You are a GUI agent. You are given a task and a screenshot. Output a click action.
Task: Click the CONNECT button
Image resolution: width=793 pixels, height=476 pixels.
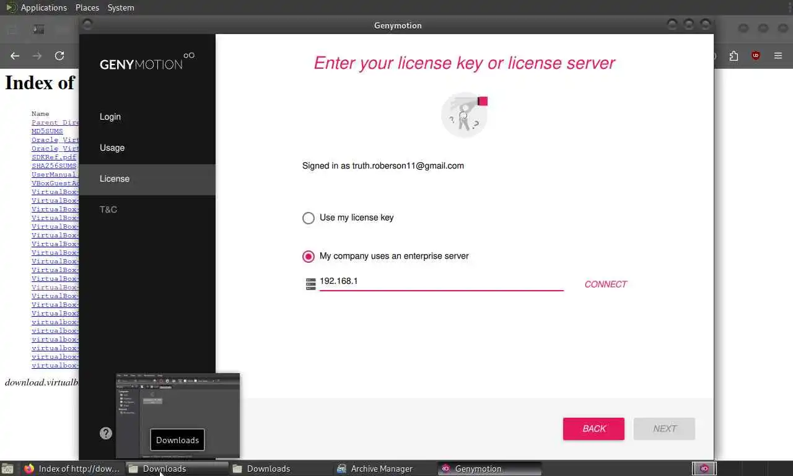(605, 284)
